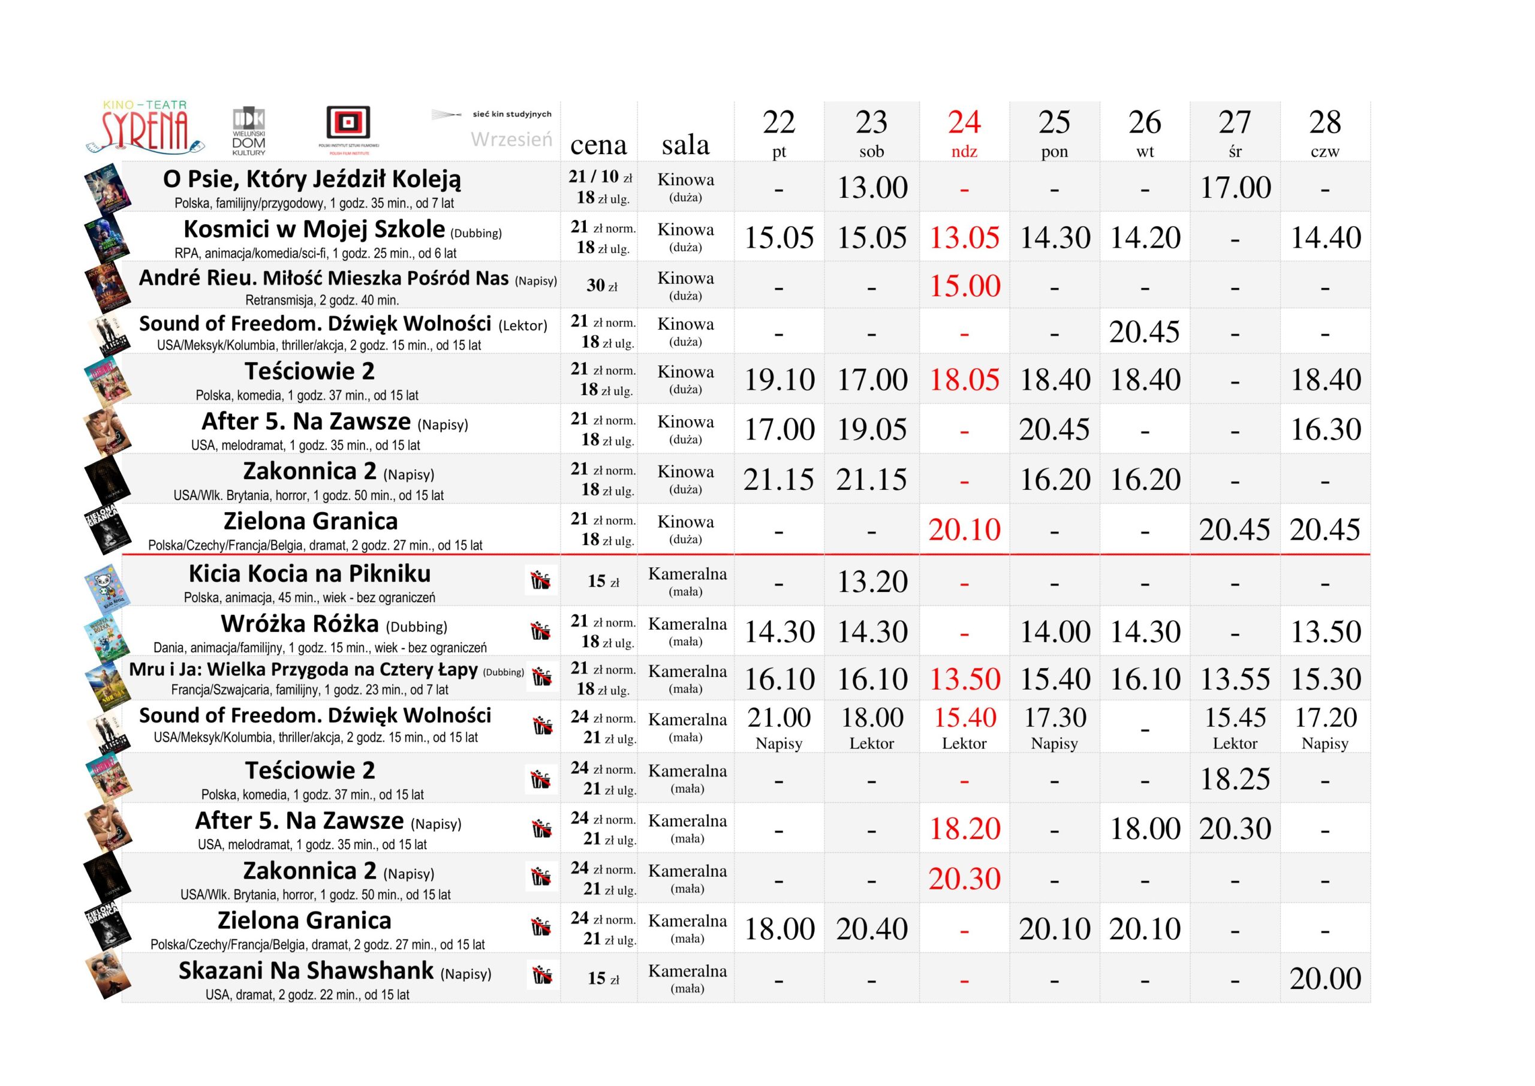Select the '26 wt' Tuesday column header
This screenshot has width=1535, height=1086.
[x=1145, y=133]
